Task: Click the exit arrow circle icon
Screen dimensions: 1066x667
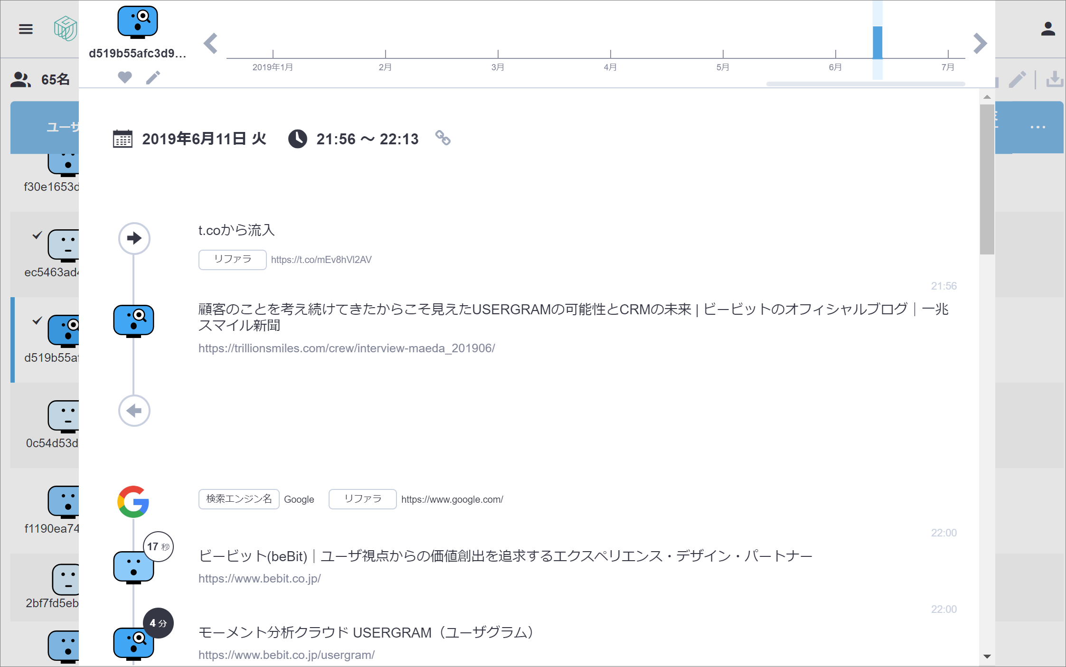Action: (x=134, y=411)
